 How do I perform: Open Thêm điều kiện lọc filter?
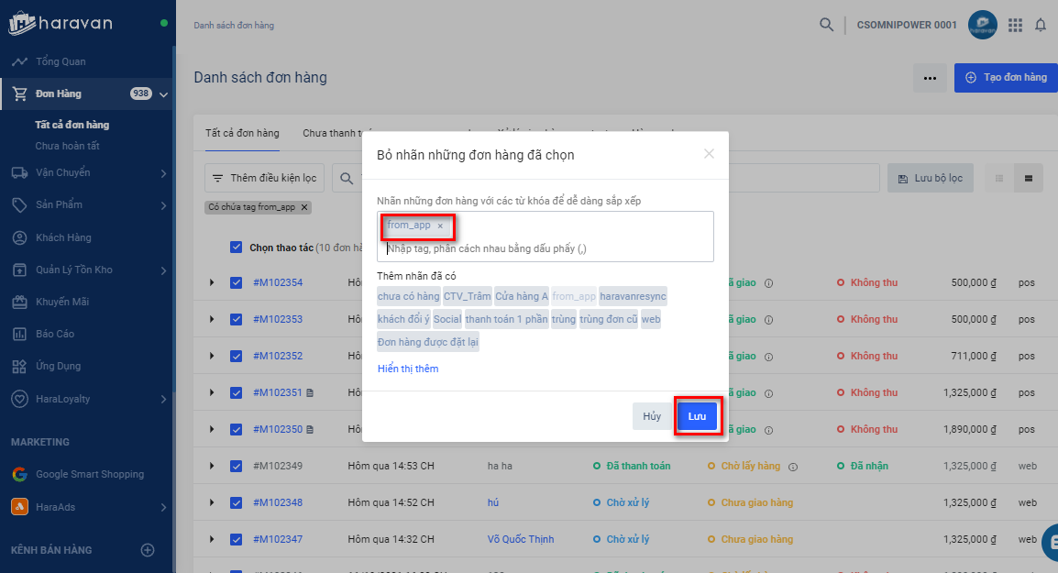pyautogui.click(x=264, y=178)
